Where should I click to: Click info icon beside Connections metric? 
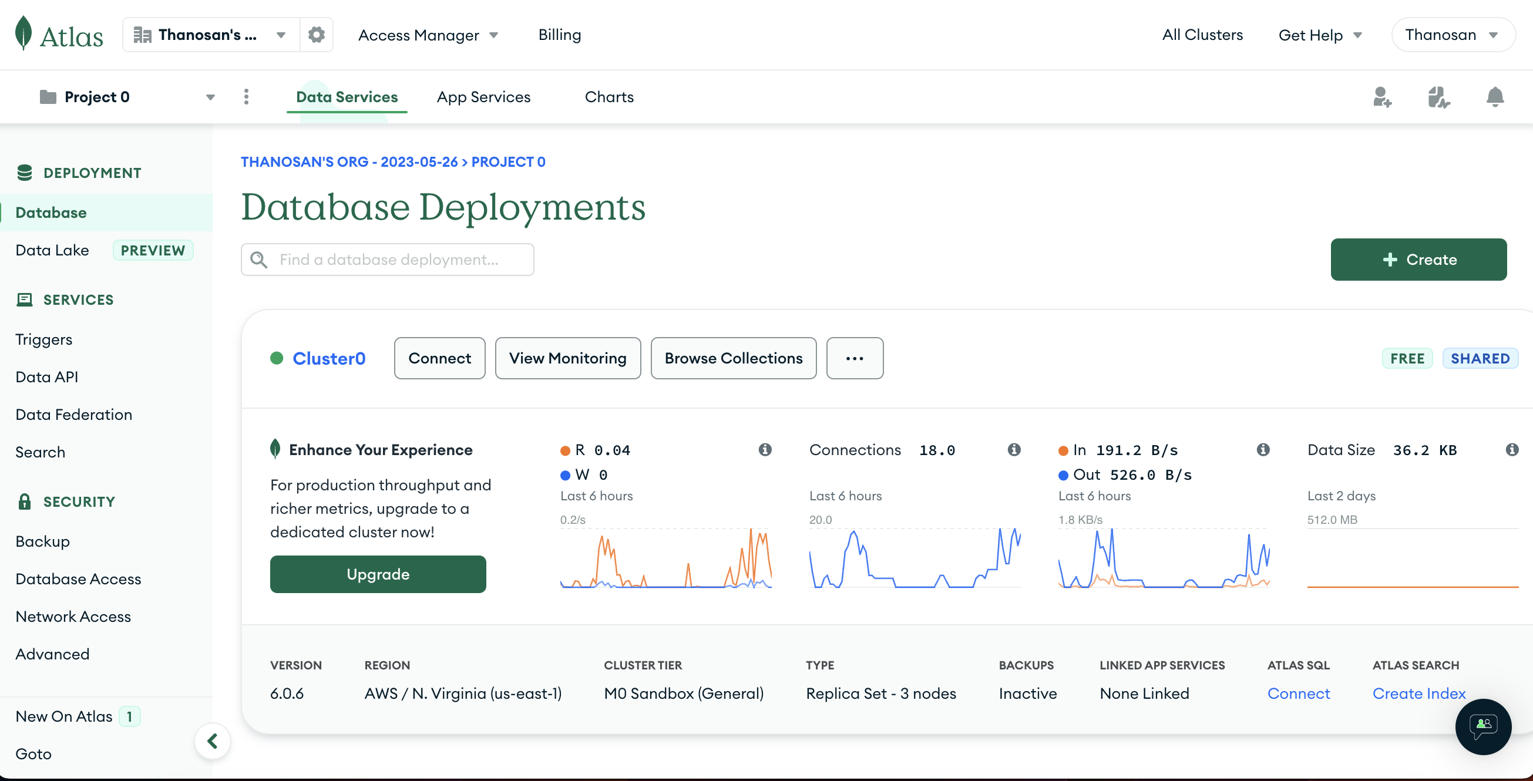click(x=1014, y=450)
